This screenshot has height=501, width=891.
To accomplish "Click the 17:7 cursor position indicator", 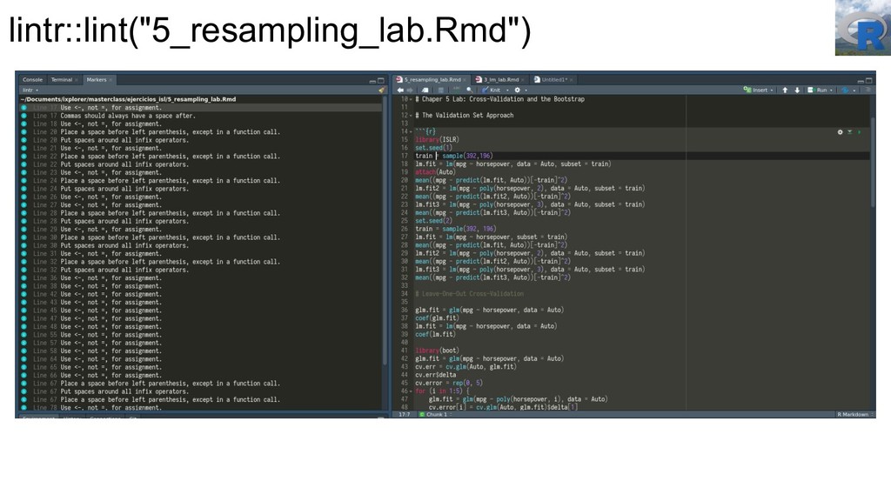I will (404, 415).
